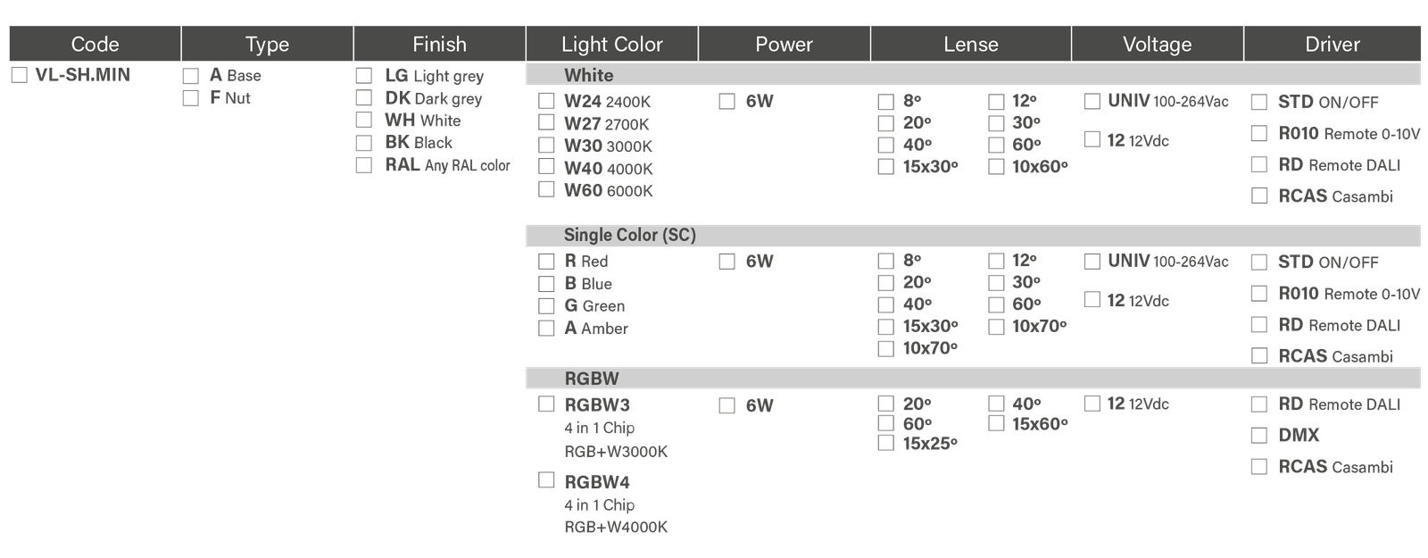The height and width of the screenshot is (558, 1428).
Task: Click the Single Color (SC) section header
Action: 629,235
